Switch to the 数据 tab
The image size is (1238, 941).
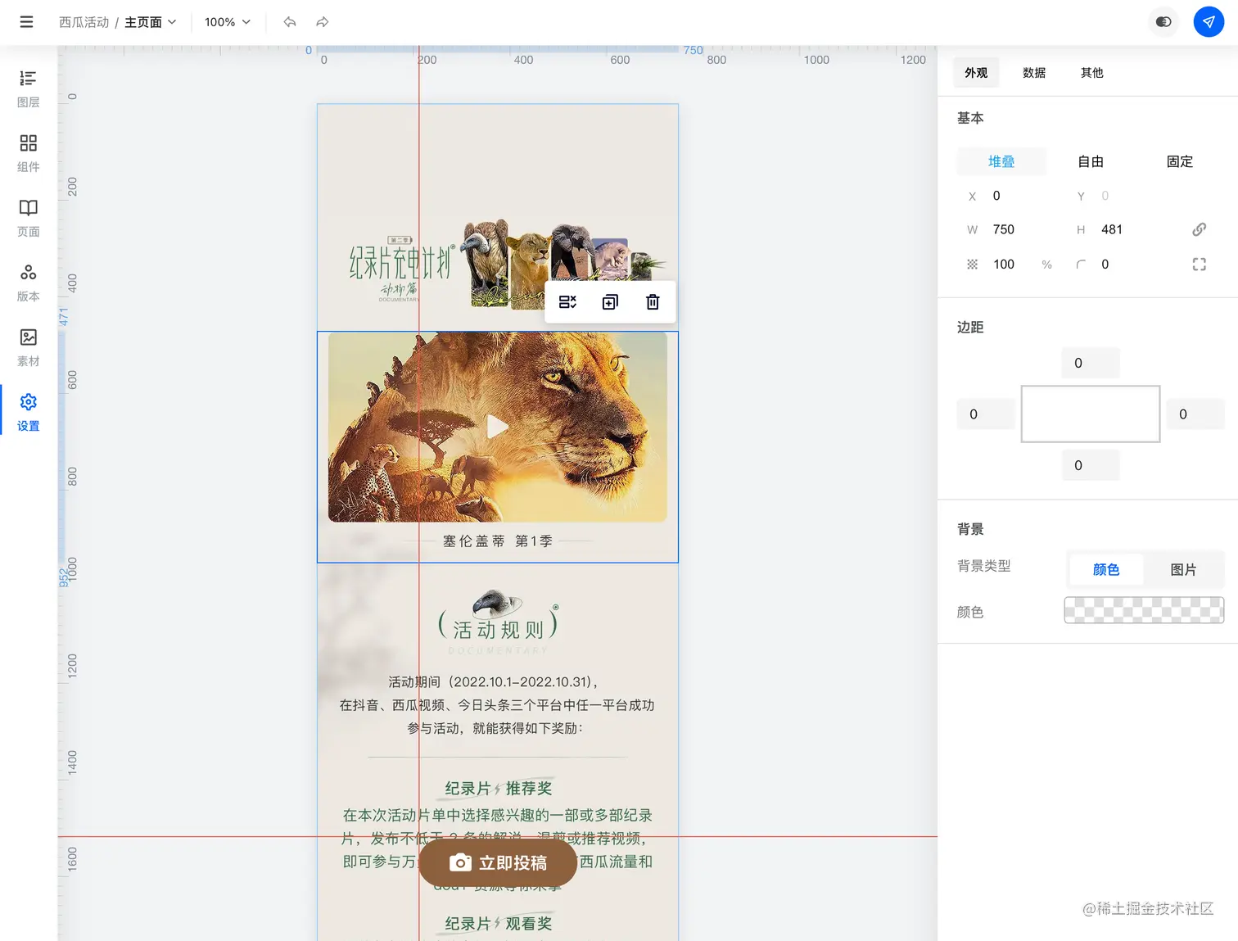pos(1034,73)
